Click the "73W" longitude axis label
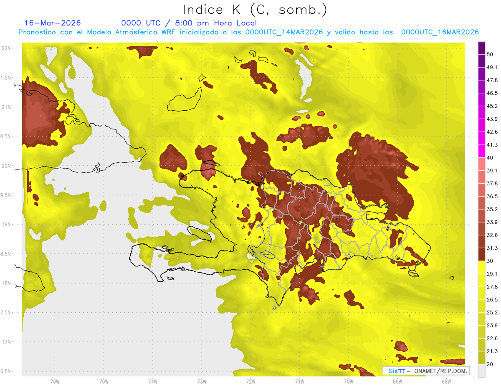Viewport: 501px width, 387px height. pos(202,382)
